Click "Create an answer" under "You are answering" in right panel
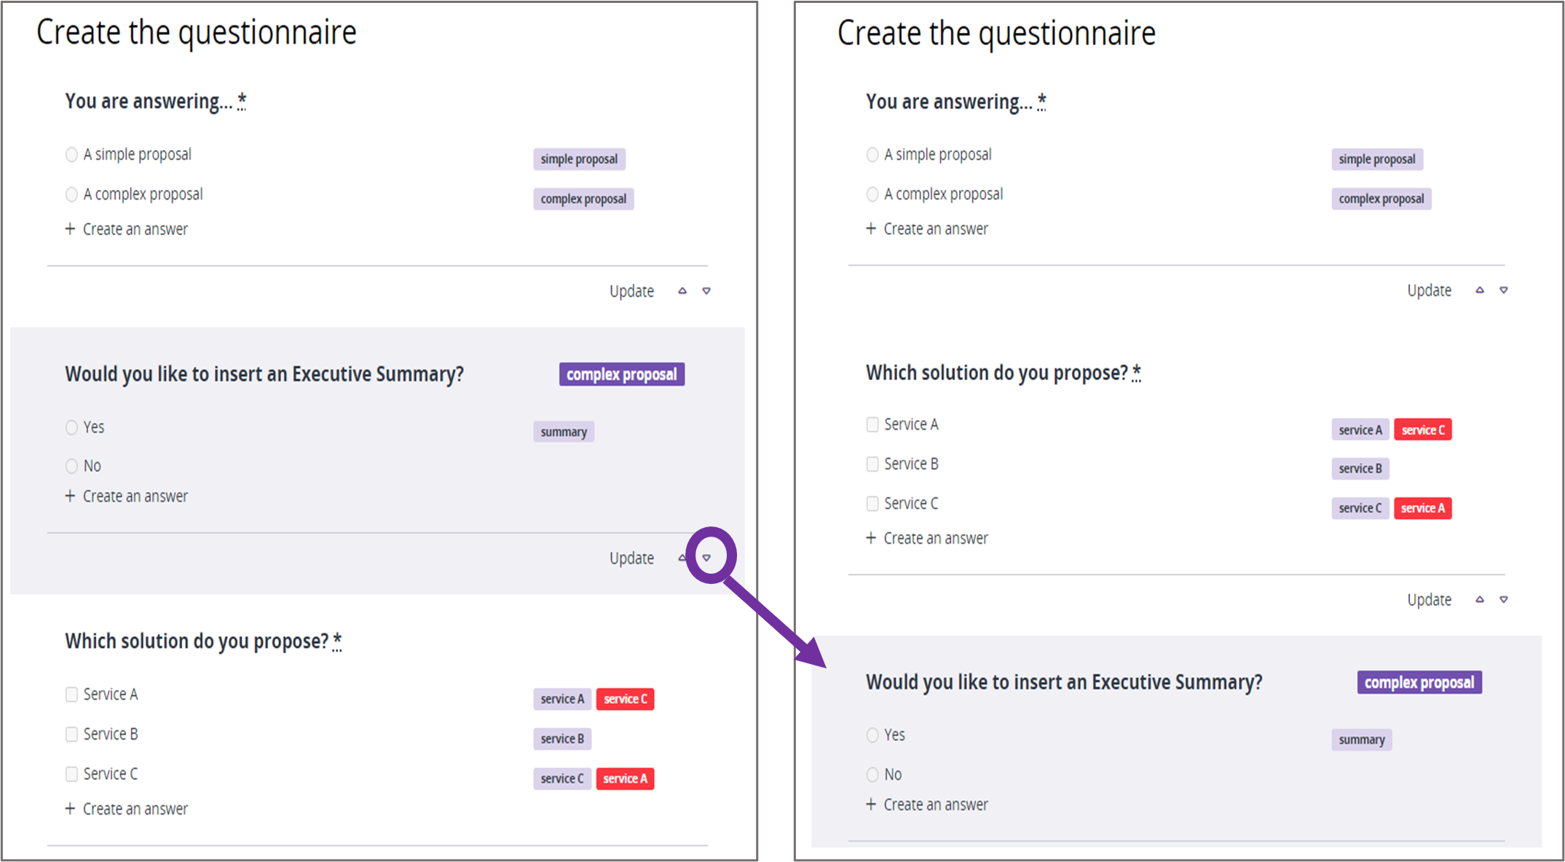The width and height of the screenshot is (1565, 862). click(935, 229)
